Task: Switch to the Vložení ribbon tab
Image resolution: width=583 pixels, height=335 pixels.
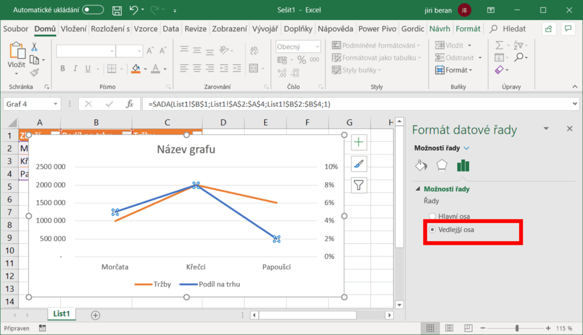Action: click(x=73, y=29)
